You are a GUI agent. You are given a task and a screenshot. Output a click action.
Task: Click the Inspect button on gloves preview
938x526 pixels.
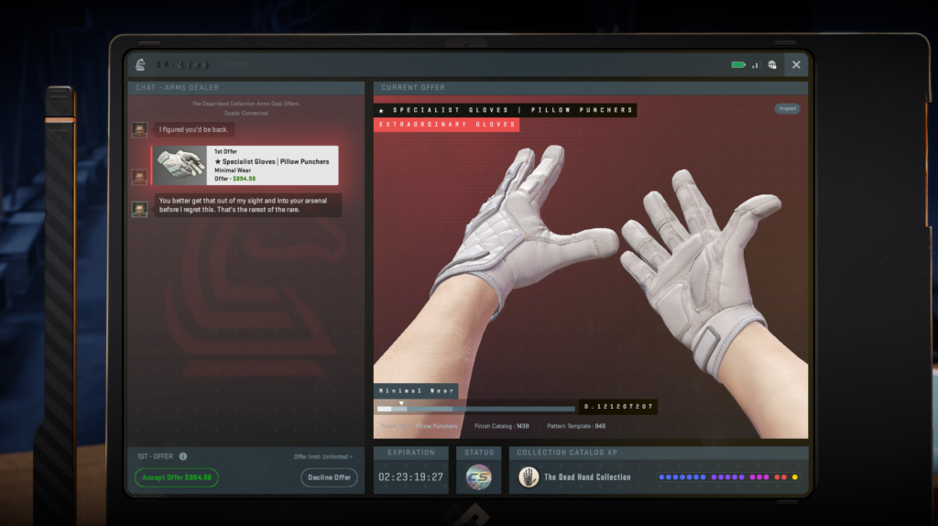coord(788,108)
